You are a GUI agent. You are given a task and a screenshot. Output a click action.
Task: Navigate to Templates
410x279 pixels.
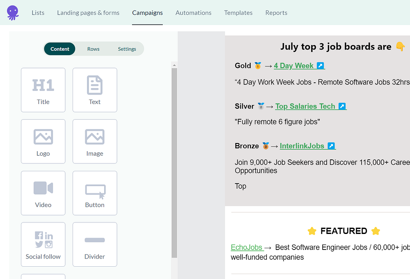click(x=238, y=13)
